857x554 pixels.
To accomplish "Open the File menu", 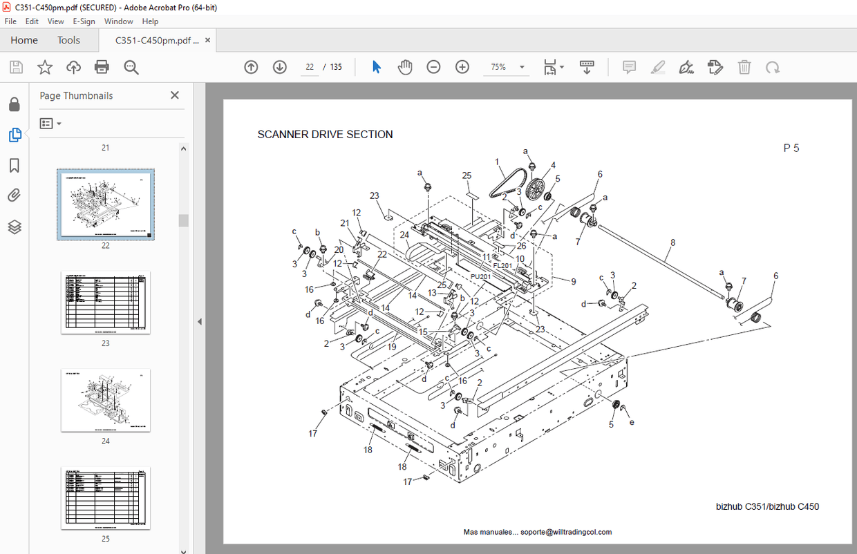I will coord(10,21).
